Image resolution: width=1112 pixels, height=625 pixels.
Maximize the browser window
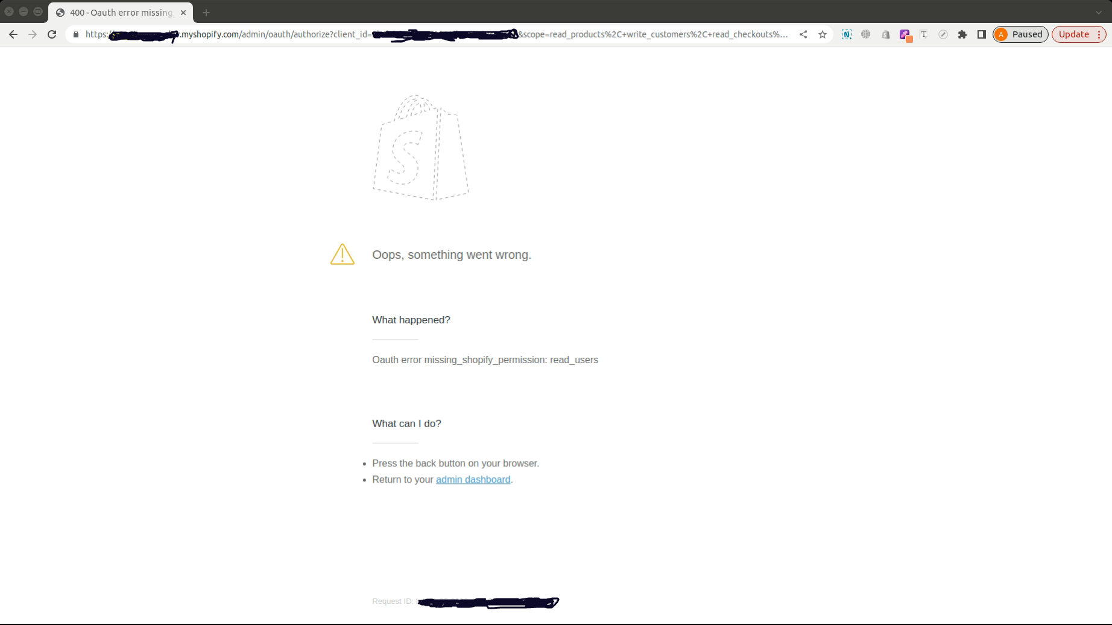(38, 11)
